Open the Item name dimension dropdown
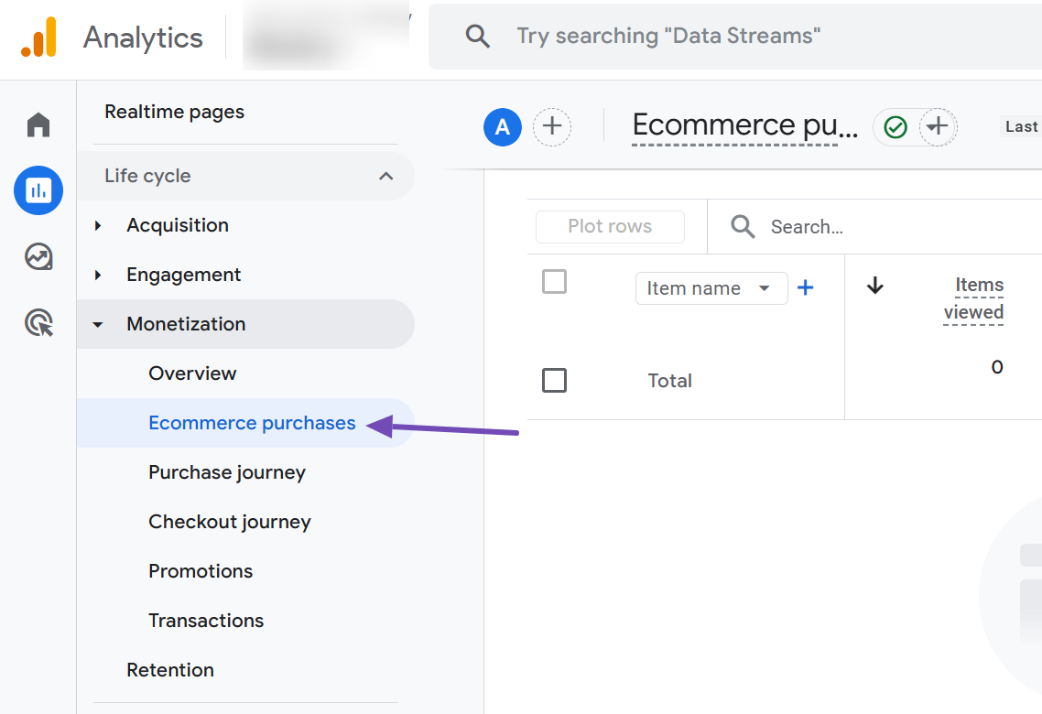 pyautogui.click(x=711, y=287)
